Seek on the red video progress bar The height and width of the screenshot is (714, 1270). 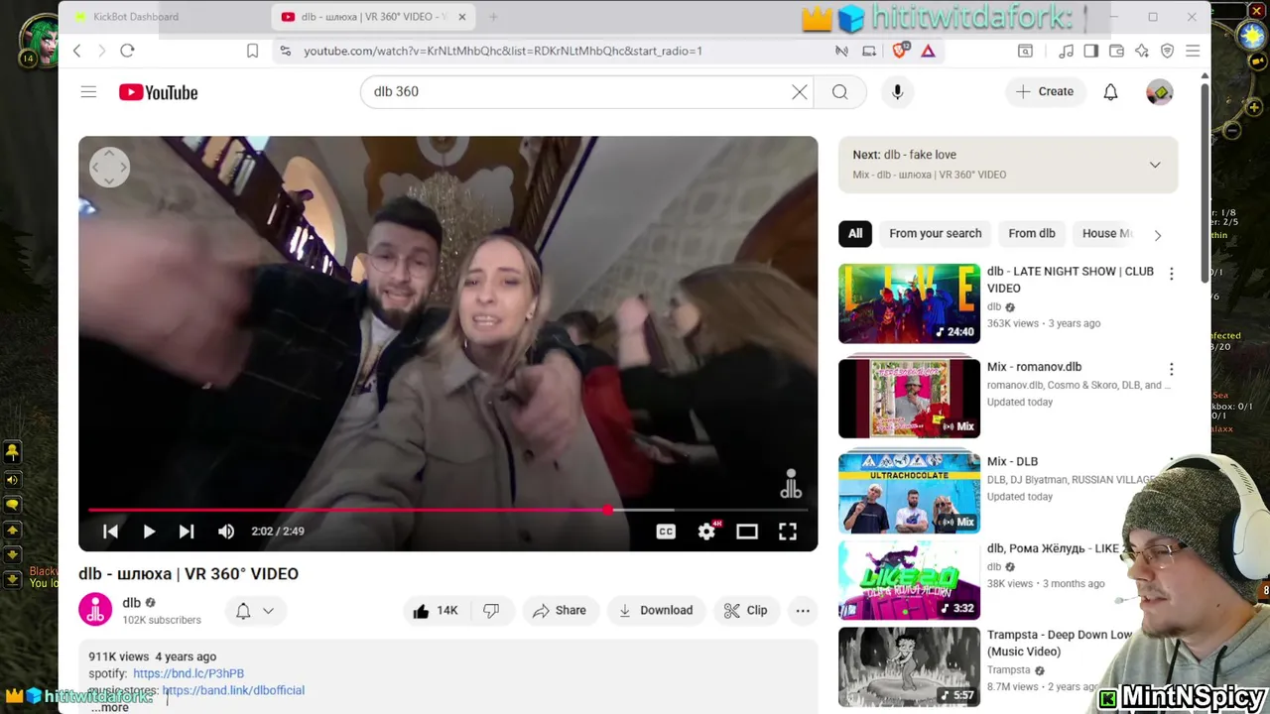tap(448, 510)
